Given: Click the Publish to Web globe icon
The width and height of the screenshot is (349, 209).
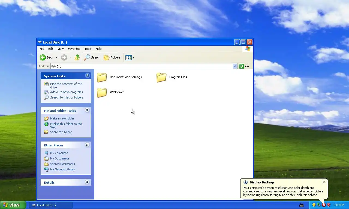Looking at the screenshot, I should coord(46,124).
